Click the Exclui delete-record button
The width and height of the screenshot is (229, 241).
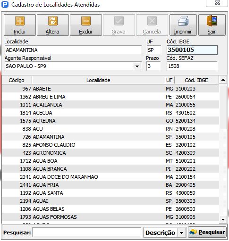click(x=86, y=25)
